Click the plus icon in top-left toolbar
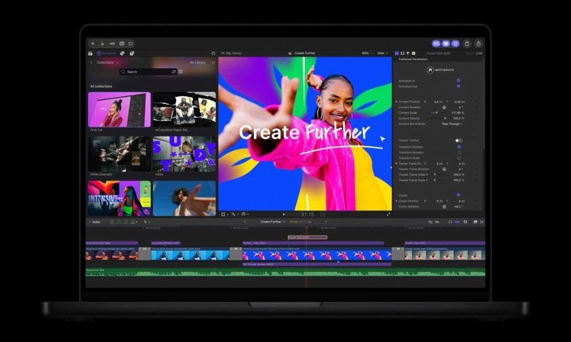 pyautogui.click(x=93, y=44)
